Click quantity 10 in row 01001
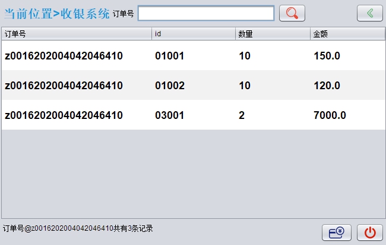Viewport: 386px width, 245px height. (245, 56)
